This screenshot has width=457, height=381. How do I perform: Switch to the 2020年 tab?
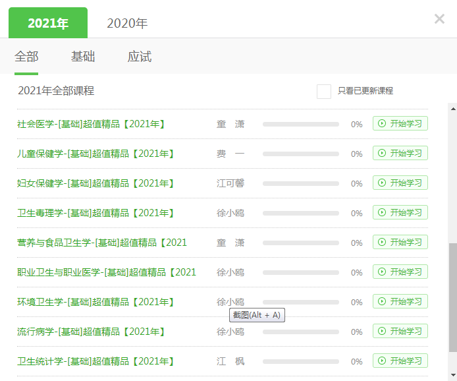tap(127, 24)
